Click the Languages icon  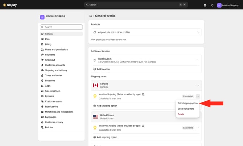pos(42,117)
